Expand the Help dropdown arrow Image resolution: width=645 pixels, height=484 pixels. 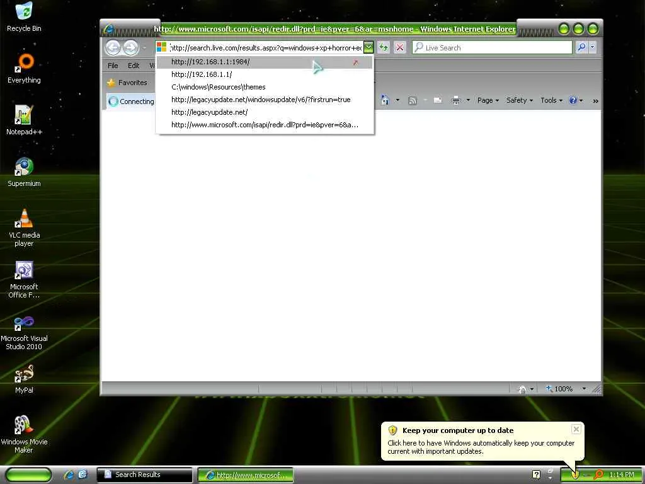point(581,100)
